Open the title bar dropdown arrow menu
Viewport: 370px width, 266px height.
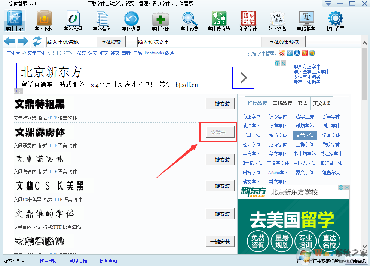(x=329, y=3)
